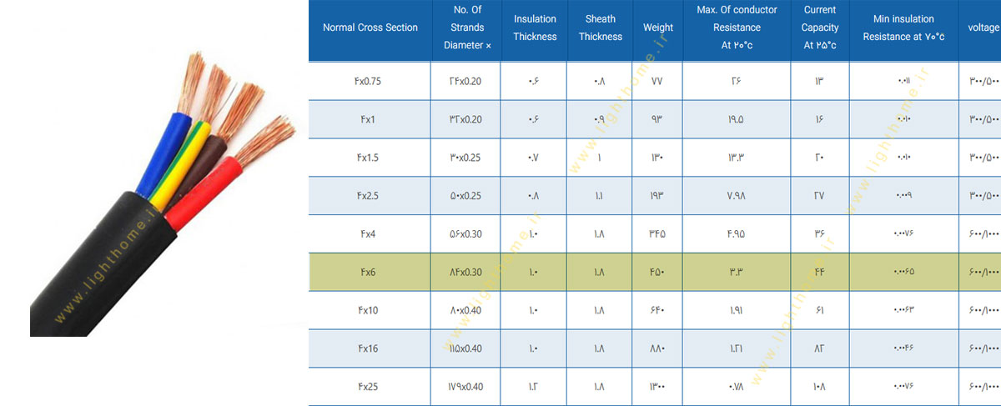Select the x0.75 cross section cell
The width and height of the screenshot is (1001, 406).
(x=367, y=82)
